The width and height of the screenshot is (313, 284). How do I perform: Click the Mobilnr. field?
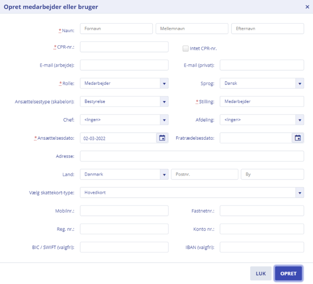pyautogui.click(x=124, y=211)
